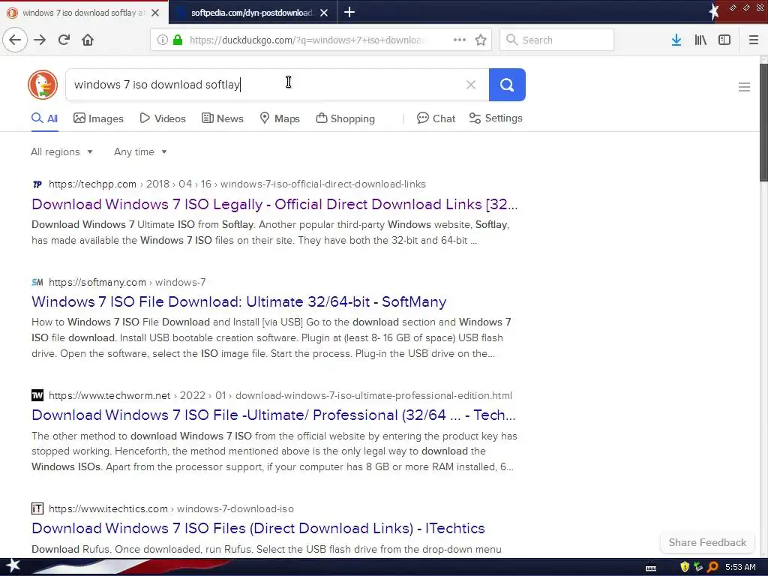
Task: Switch to the windows 7 iso download tab
Action: coord(84,13)
